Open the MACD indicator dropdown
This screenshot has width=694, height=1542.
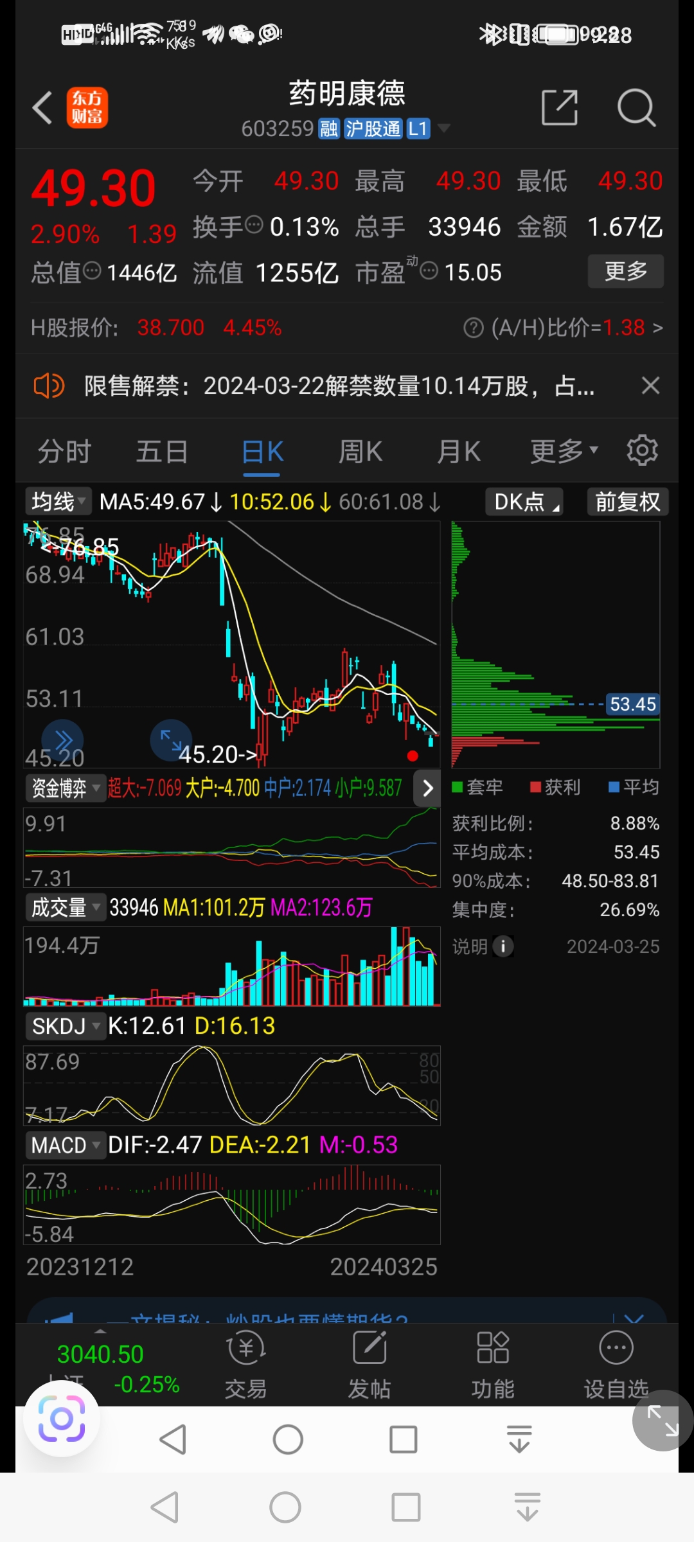(x=66, y=1145)
